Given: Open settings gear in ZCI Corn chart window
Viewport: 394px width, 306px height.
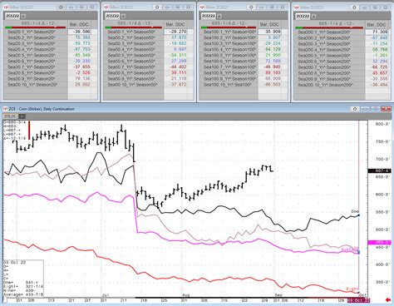Looking at the screenshot, I should click(355, 109).
